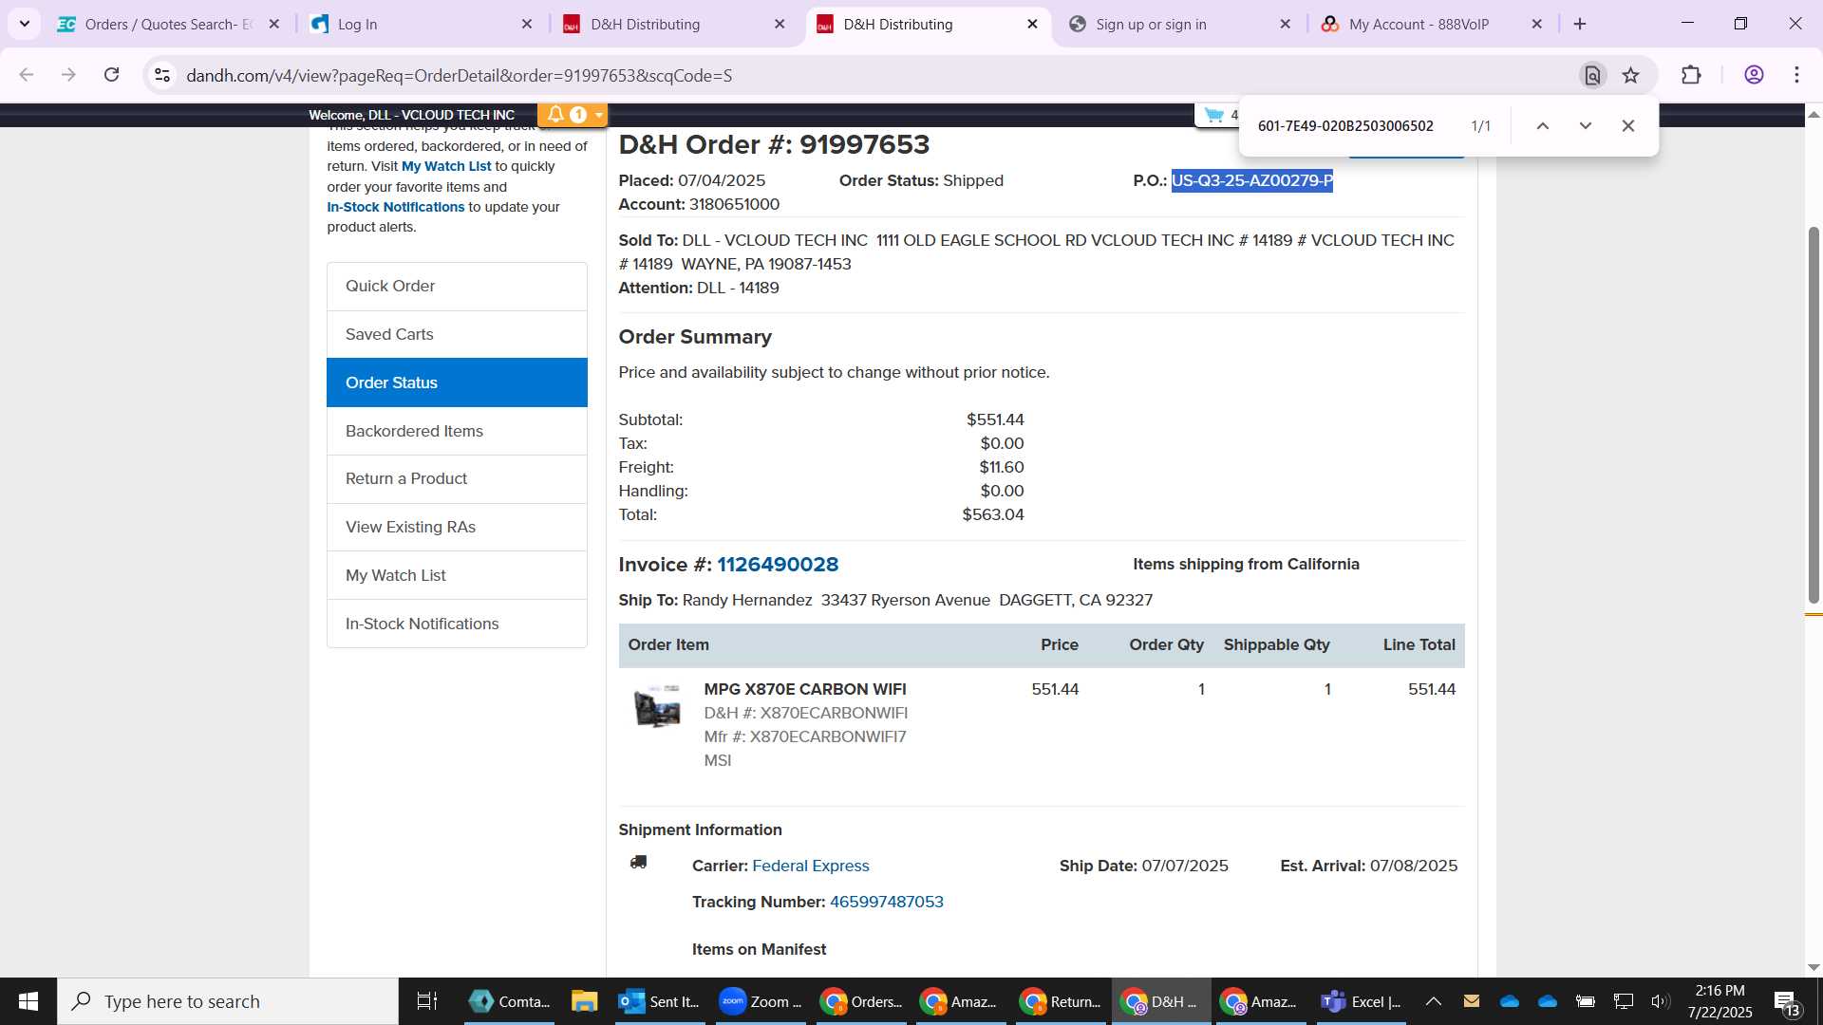Open tracking number 465997487053

(x=887, y=902)
